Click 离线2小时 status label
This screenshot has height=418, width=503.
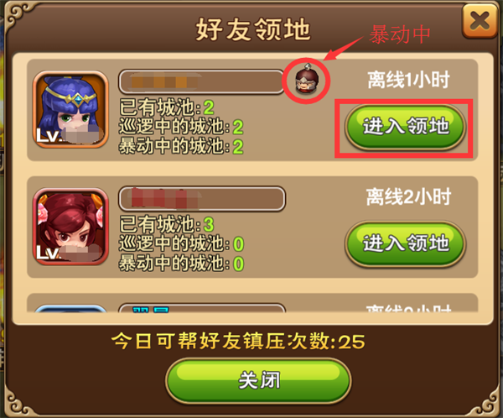408,196
